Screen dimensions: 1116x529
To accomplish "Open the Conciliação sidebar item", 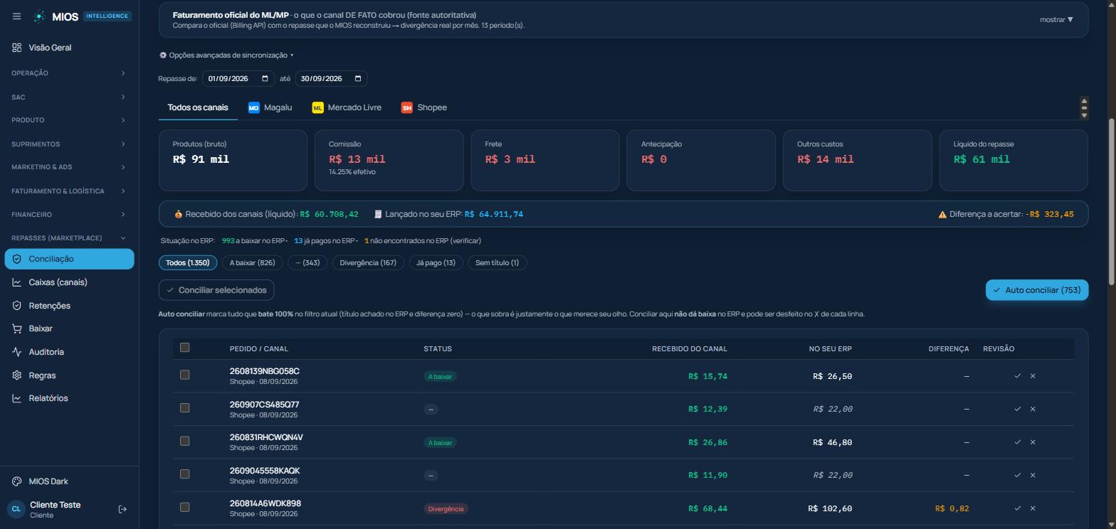I will [x=69, y=259].
